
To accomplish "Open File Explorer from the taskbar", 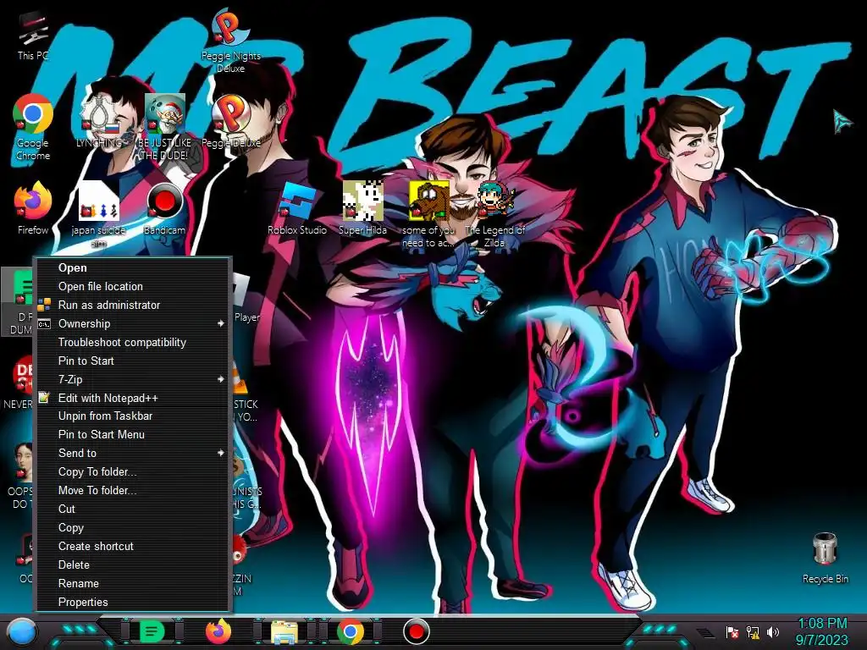I will [284, 633].
